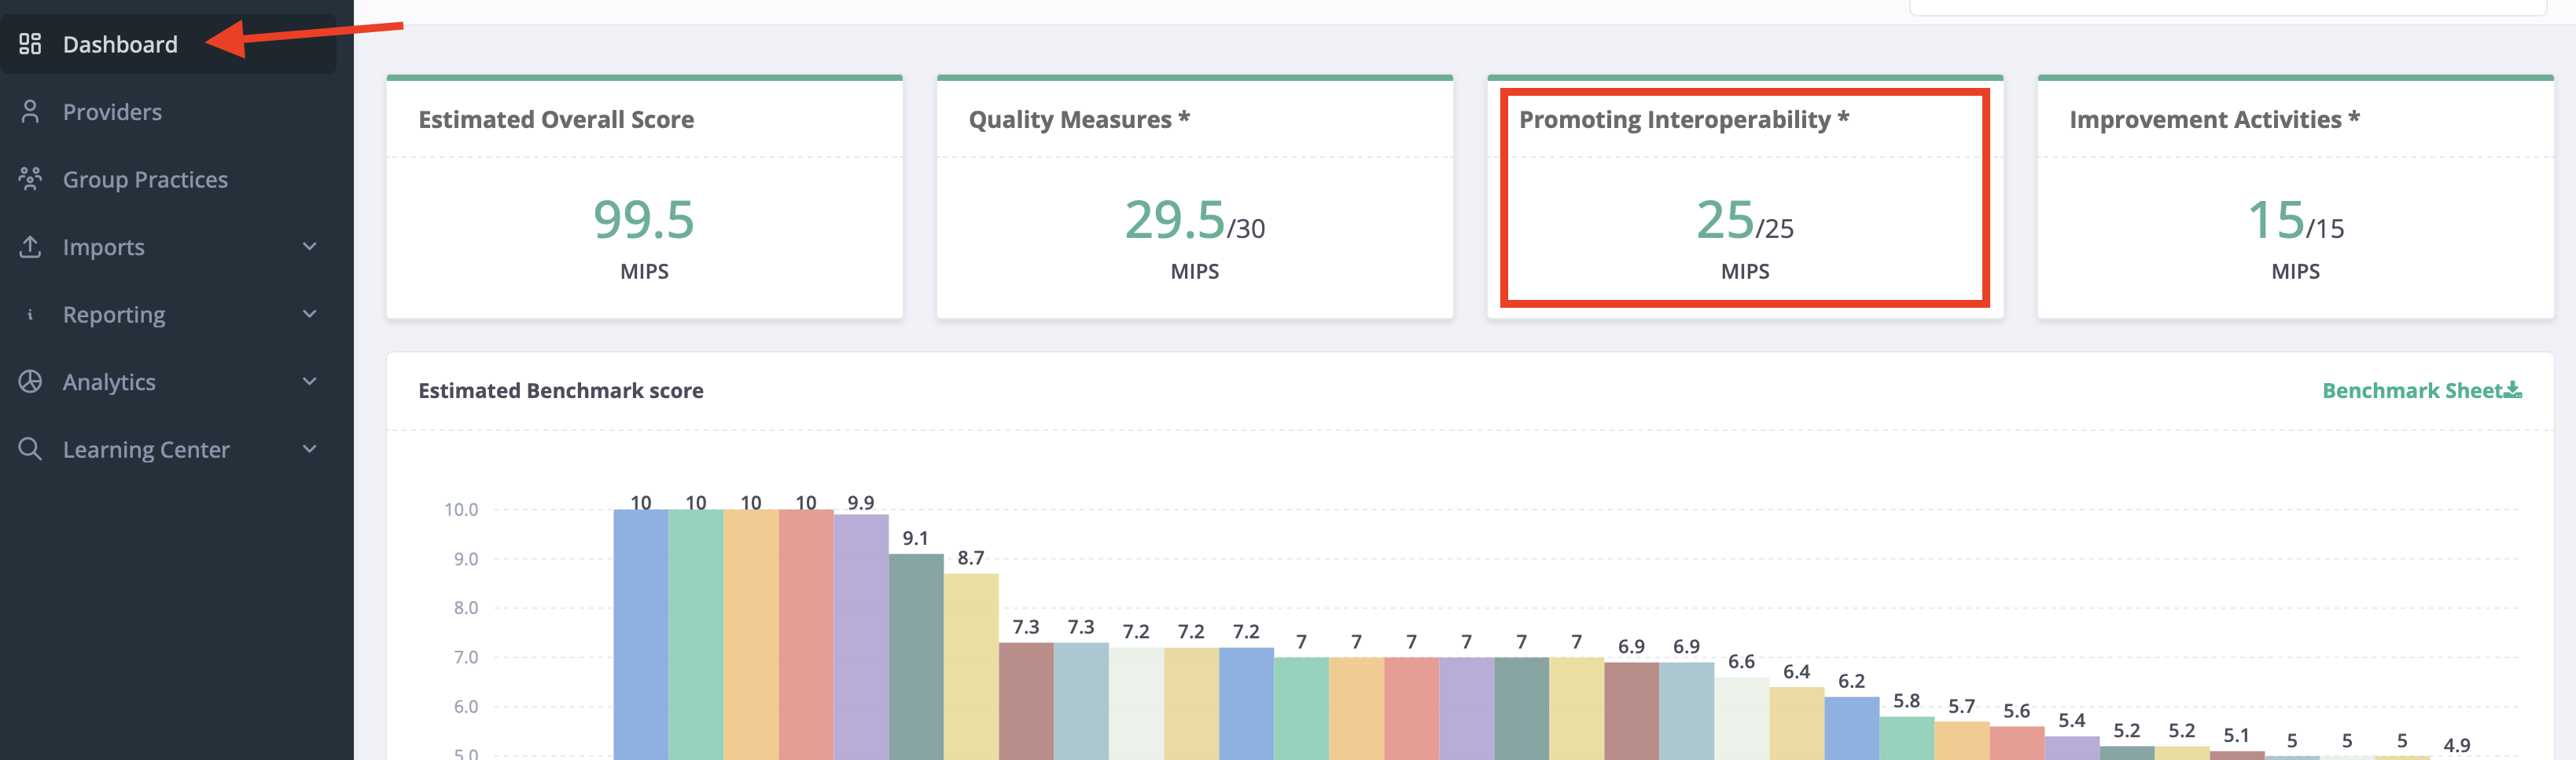Image resolution: width=2576 pixels, height=760 pixels.
Task: Click the Dashboard grid icon in sidebar
Action: coord(30,44)
